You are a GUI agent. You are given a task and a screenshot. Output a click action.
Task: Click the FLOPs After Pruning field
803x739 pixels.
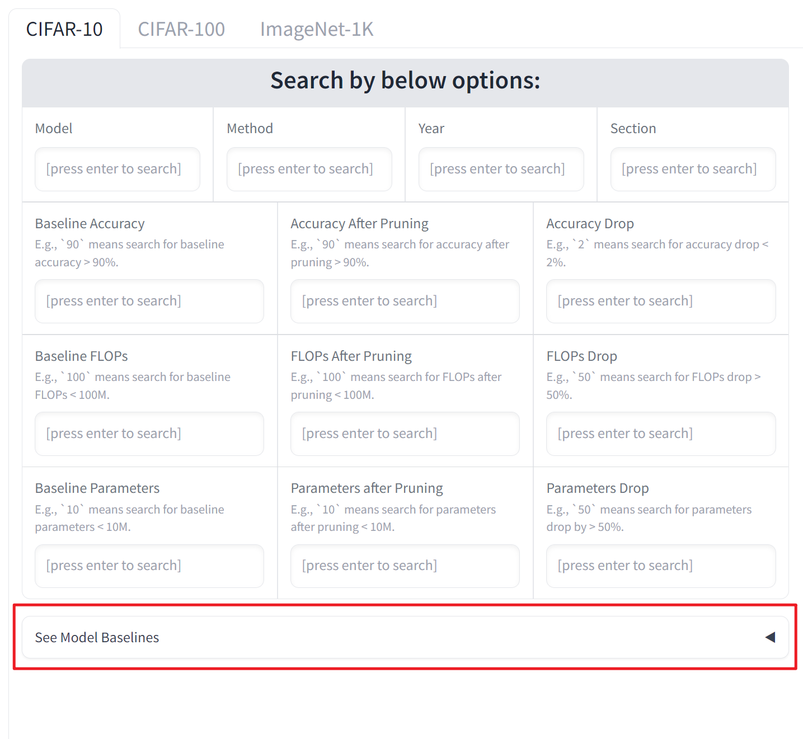[x=405, y=434]
